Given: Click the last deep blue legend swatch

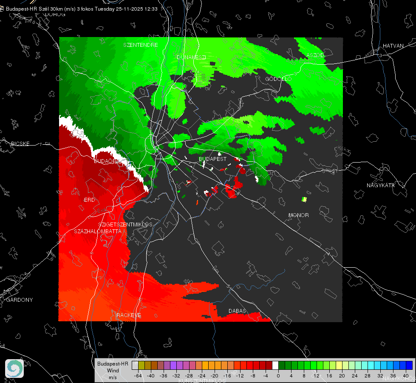Looking at the screenshot, I should point(409,366).
